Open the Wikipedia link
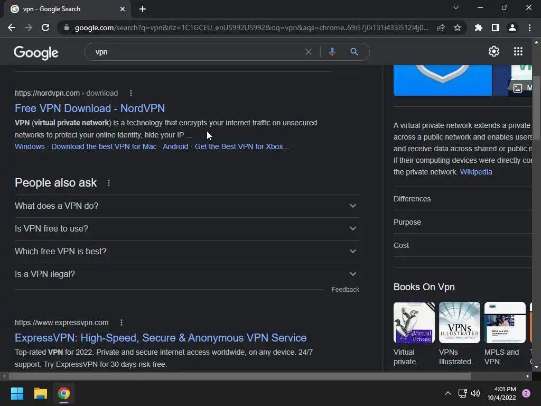Screen dimensions: 541x406 [x=476, y=172]
